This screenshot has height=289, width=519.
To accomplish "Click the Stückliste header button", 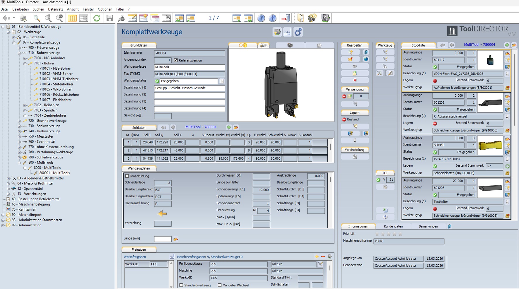I will [418, 45].
